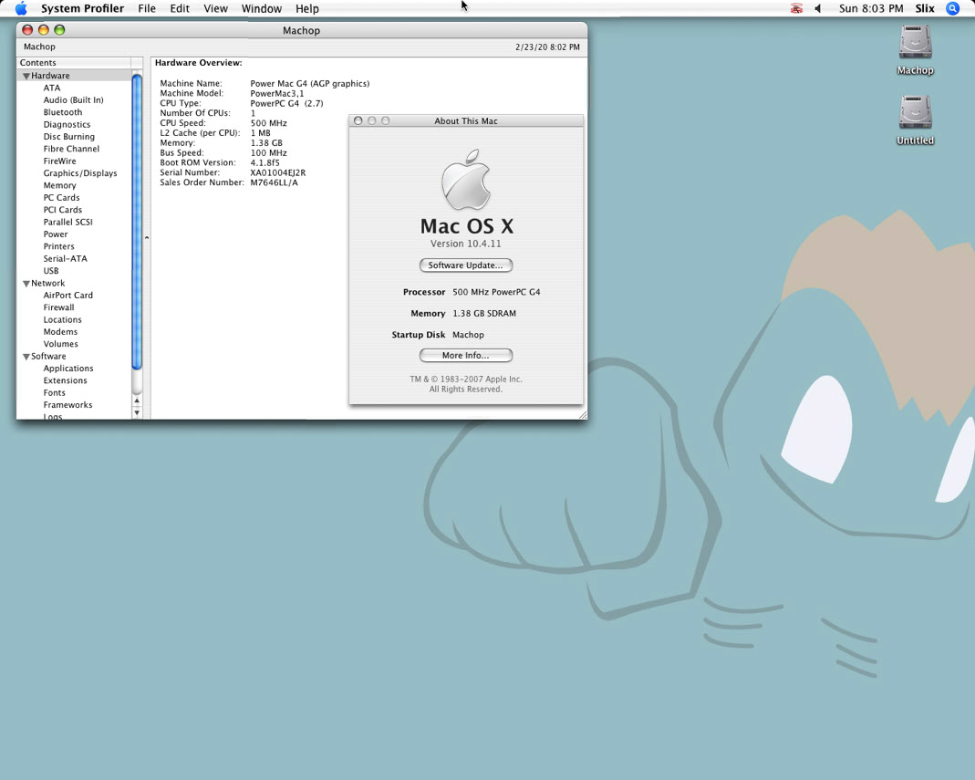Image resolution: width=975 pixels, height=780 pixels.
Task: Select Applications under Software
Action: pos(68,369)
